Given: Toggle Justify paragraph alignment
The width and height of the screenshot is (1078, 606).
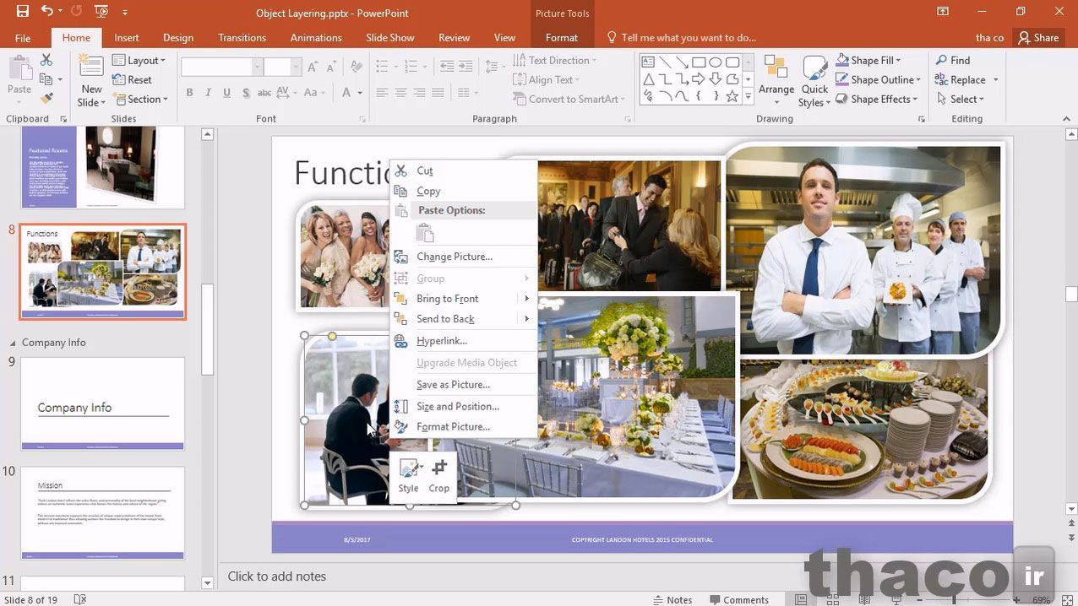Looking at the screenshot, I should 438,93.
